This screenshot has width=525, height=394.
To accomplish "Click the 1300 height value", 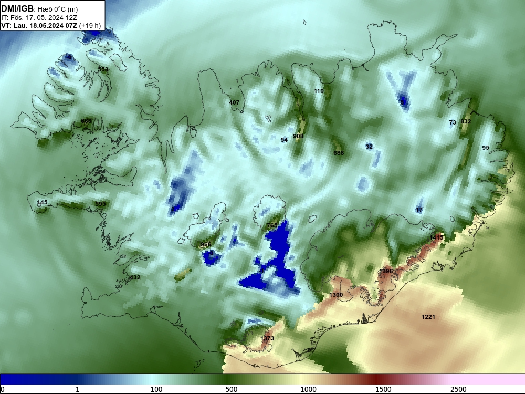I will tap(336, 295).
